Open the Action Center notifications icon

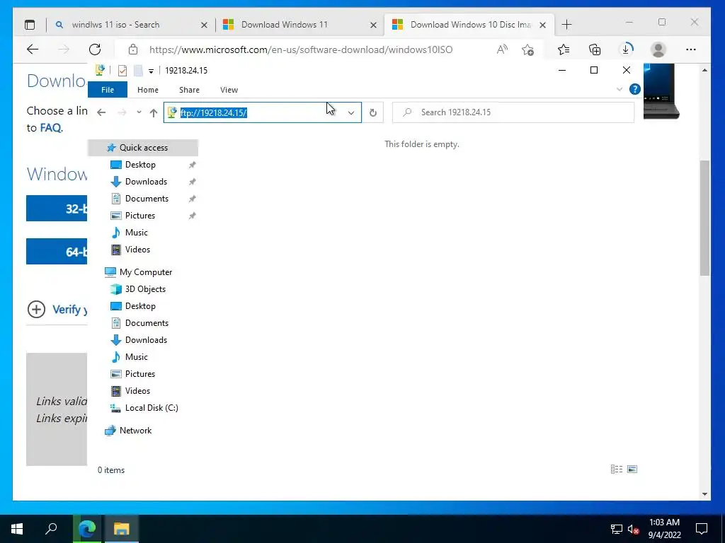[x=702, y=529]
